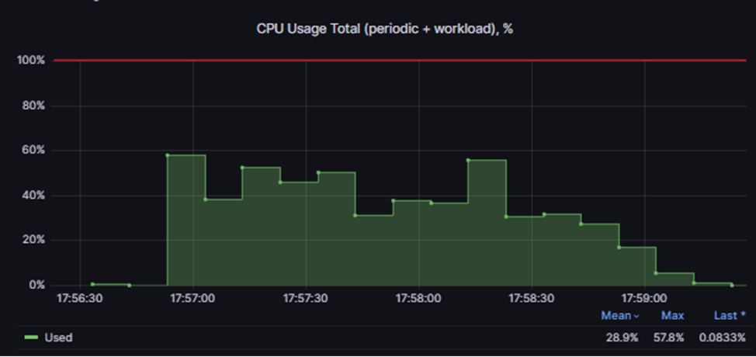Click the 80% y-axis label
The width and height of the screenshot is (756, 357).
[x=33, y=106]
